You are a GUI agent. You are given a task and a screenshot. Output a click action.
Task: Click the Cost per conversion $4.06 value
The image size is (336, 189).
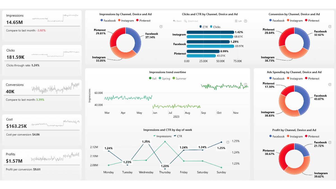[x=36, y=135]
